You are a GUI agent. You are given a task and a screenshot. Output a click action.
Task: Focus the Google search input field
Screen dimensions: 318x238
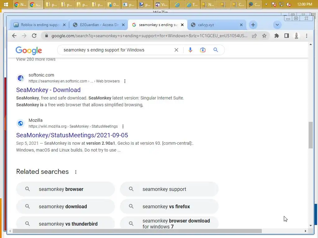[x=117, y=50]
